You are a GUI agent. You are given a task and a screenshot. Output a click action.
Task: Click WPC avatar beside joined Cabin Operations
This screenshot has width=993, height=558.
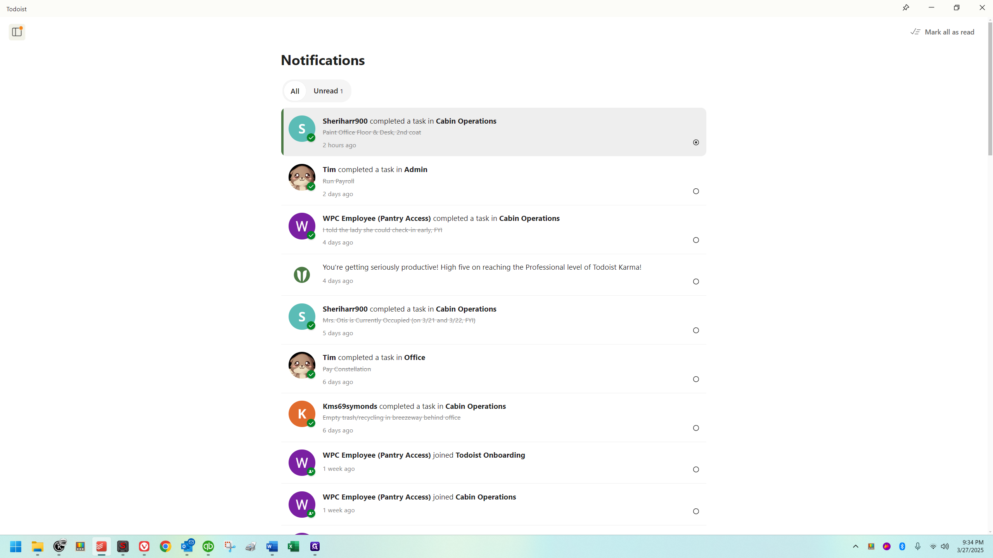pos(302,505)
